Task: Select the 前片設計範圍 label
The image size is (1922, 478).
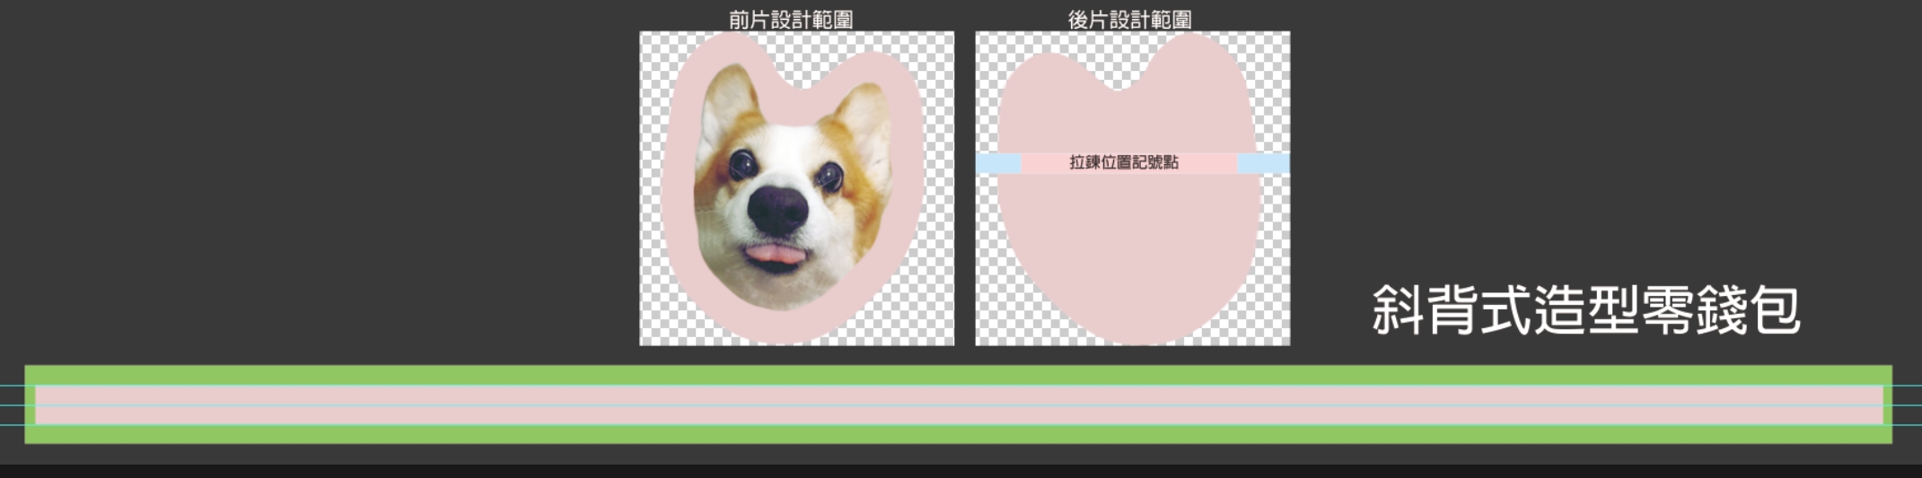Action: [x=790, y=20]
